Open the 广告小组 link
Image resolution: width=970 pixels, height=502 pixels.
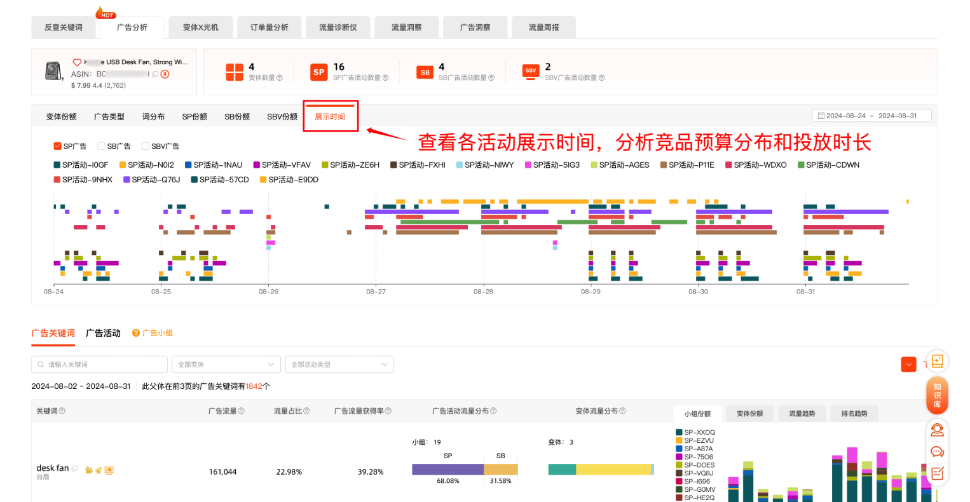coord(158,333)
